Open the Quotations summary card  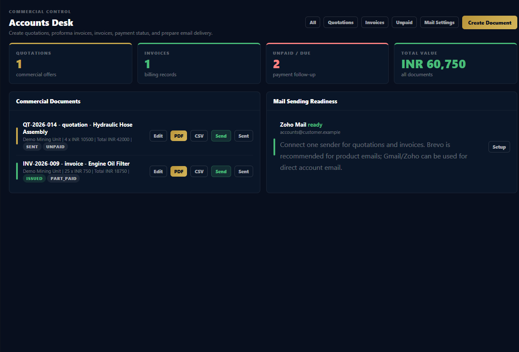[70, 63]
